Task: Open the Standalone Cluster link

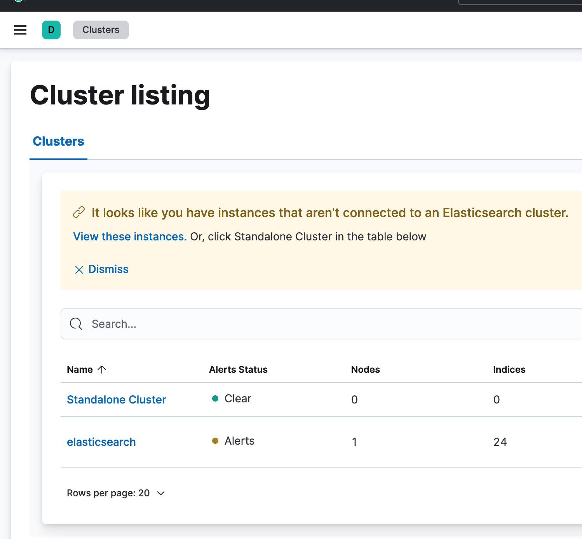Action: click(x=116, y=400)
